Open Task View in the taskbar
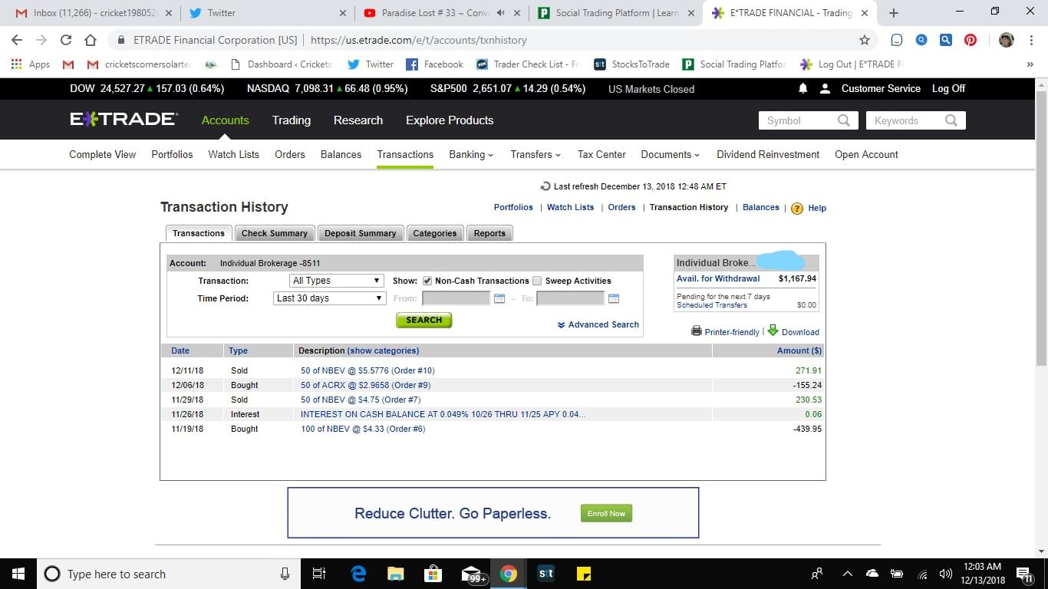This screenshot has width=1048, height=589. tap(319, 574)
